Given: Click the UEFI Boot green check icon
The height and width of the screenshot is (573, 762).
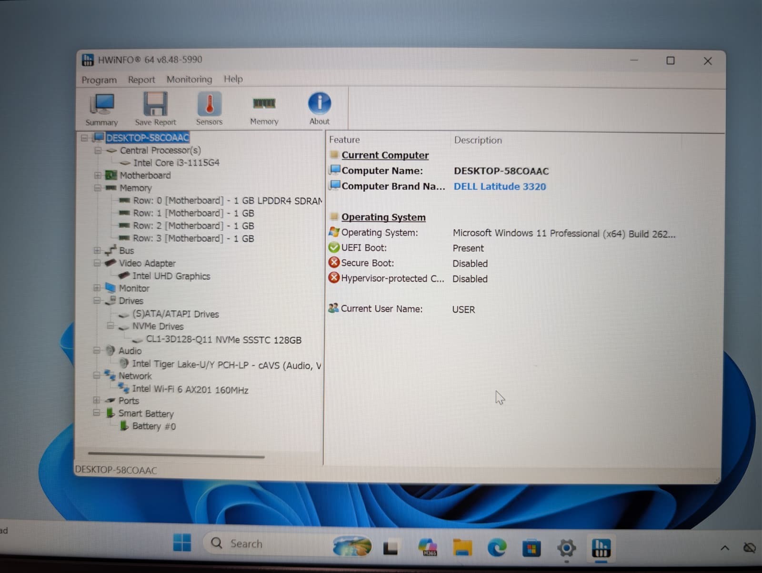Looking at the screenshot, I should (x=334, y=247).
